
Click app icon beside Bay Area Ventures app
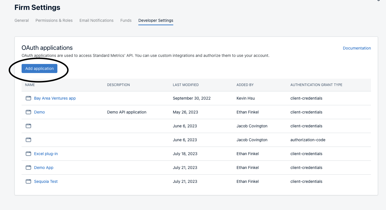28,98
